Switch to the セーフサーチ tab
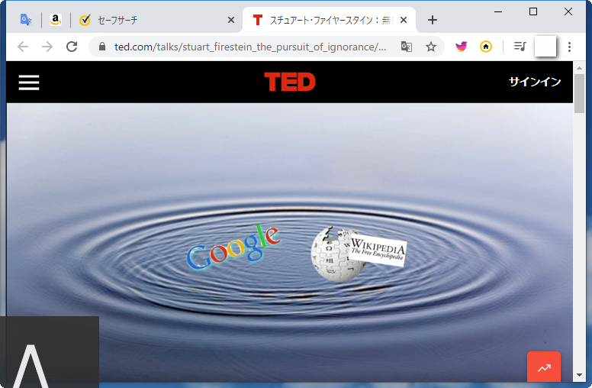Image resolution: width=592 pixels, height=388 pixels. (x=151, y=20)
